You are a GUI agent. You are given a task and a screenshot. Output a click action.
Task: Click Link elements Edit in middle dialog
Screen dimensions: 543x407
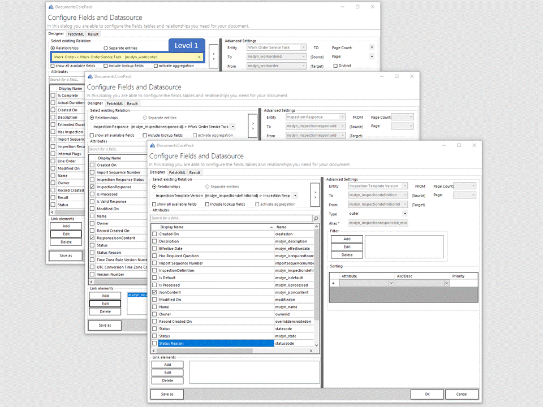pos(105,304)
